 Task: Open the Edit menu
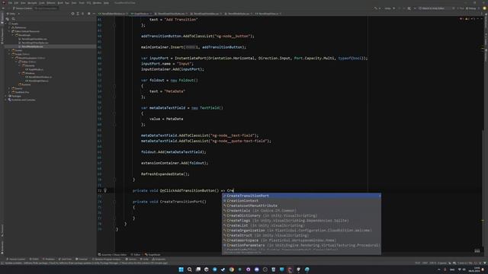16,3
